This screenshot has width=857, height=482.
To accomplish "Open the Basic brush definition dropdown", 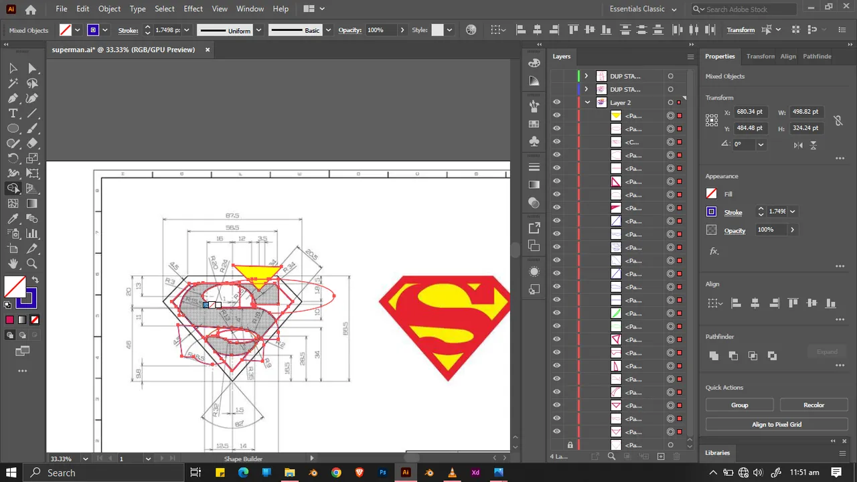I will [x=327, y=30].
